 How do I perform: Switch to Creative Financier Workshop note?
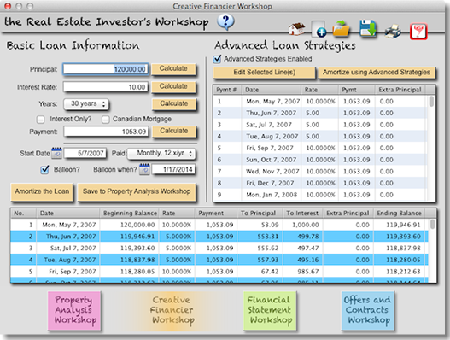(x=172, y=311)
